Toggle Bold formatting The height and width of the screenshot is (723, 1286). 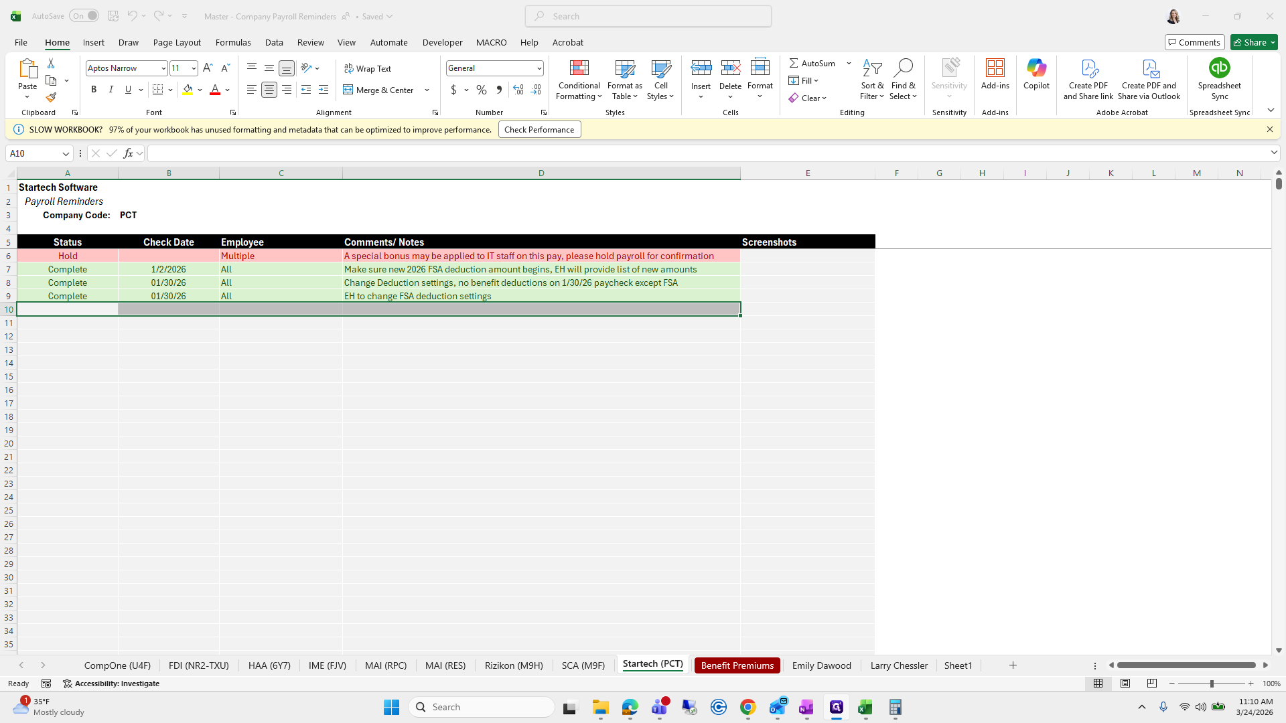click(94, 90)
